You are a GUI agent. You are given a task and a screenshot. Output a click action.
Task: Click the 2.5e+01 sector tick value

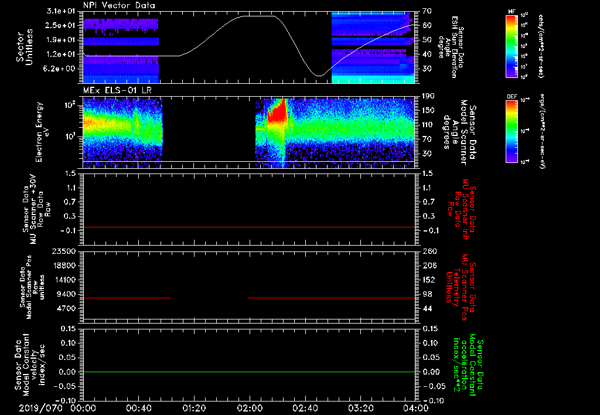(61, 25)
